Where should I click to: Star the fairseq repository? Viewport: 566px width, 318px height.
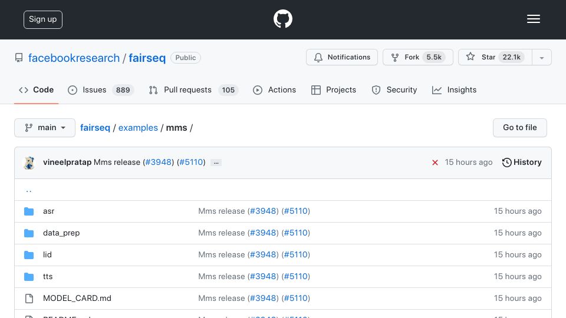[x=495, y=57]
